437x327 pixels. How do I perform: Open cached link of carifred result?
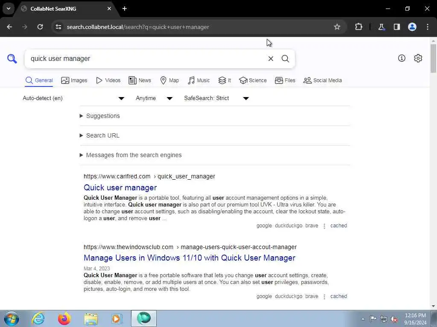(x=338, y=226)
